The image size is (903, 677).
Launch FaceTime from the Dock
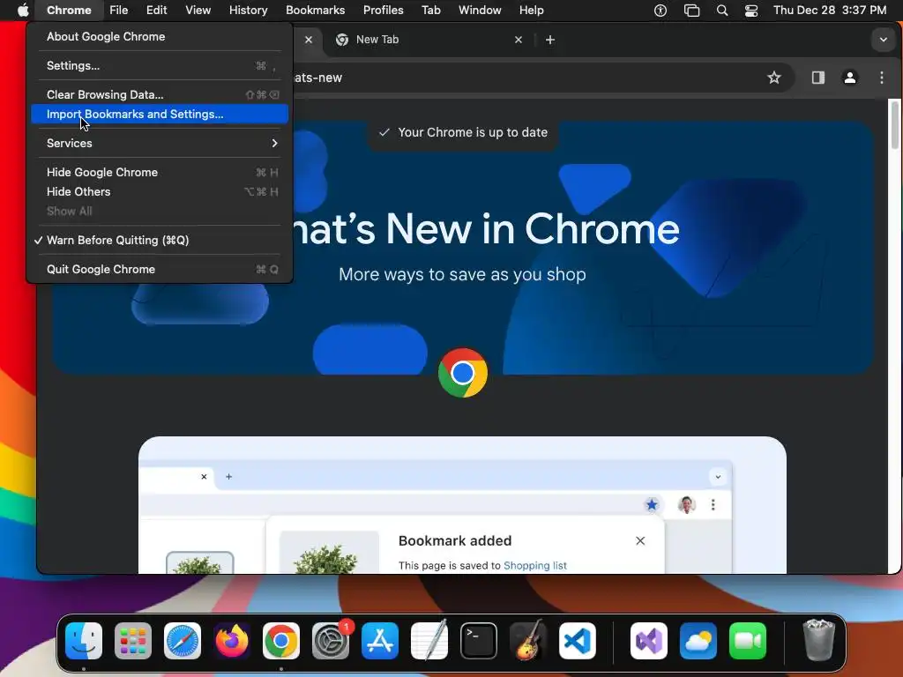[x=748, y=641]
